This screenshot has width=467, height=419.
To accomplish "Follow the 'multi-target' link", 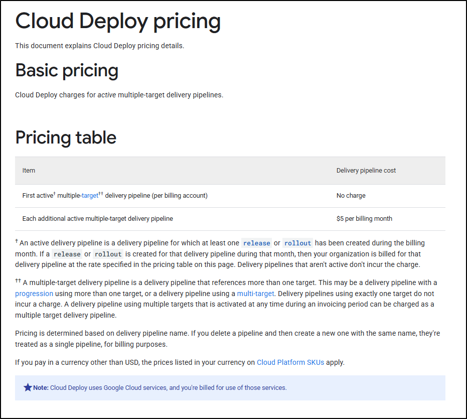I will click(255, 294).
